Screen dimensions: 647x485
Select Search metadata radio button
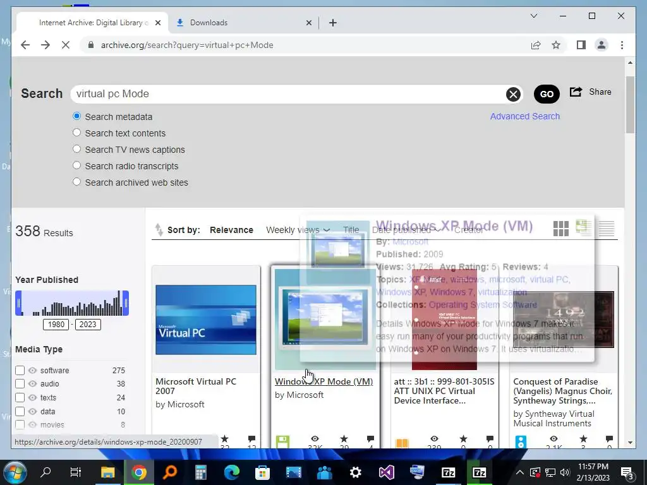[x=76, y=116]
